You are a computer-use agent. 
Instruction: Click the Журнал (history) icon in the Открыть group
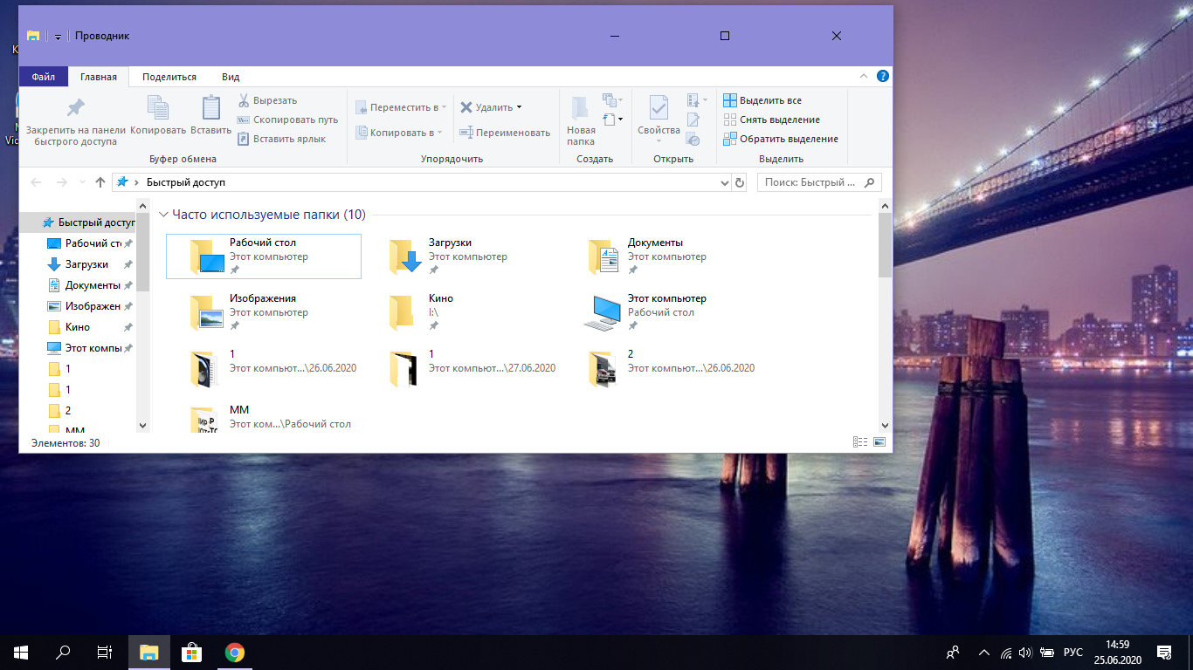point(693,139)
